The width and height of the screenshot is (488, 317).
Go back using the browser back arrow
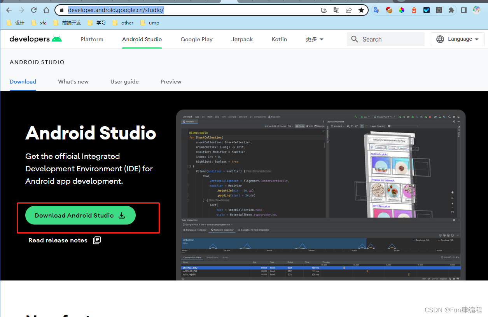9,10
